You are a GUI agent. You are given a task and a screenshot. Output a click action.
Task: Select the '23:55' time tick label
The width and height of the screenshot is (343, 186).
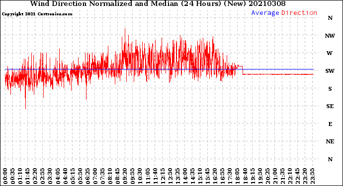312,176
